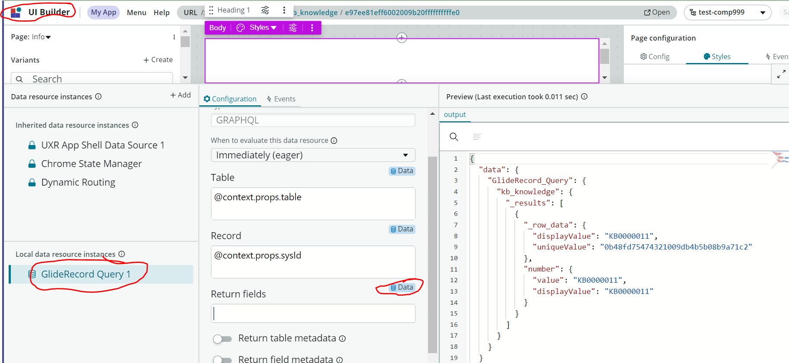Click down arrow of Variants panel scrollbar
The height and width of the screenshot is (363, 789).
pos(185,78)
